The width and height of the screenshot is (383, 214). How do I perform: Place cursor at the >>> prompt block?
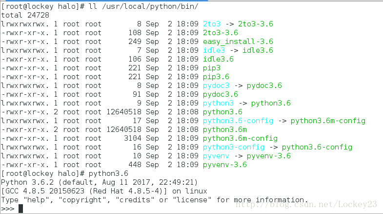click(20, 209)
